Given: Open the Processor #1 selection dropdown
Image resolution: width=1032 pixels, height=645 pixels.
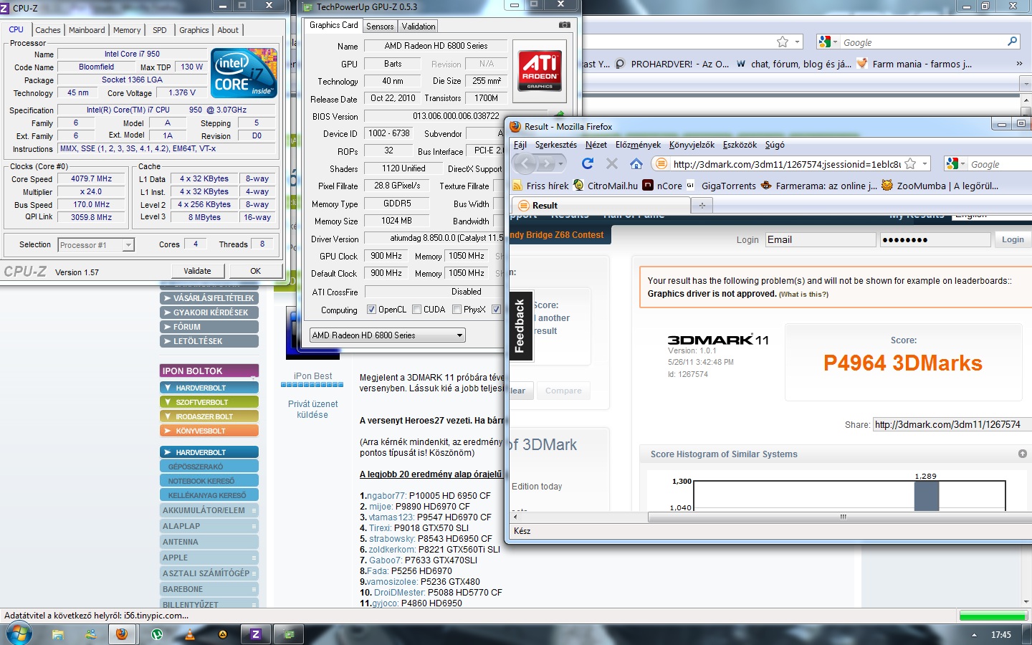Looking at the screenshot, I should pyautogui.click(x=96, y=245).
